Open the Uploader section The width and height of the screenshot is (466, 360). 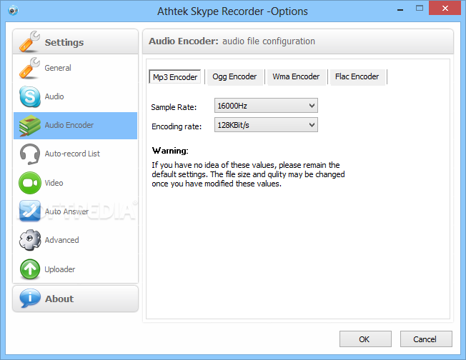75,269
